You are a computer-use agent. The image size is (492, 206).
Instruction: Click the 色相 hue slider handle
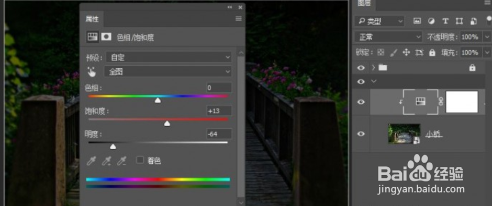tap(158, 100)
